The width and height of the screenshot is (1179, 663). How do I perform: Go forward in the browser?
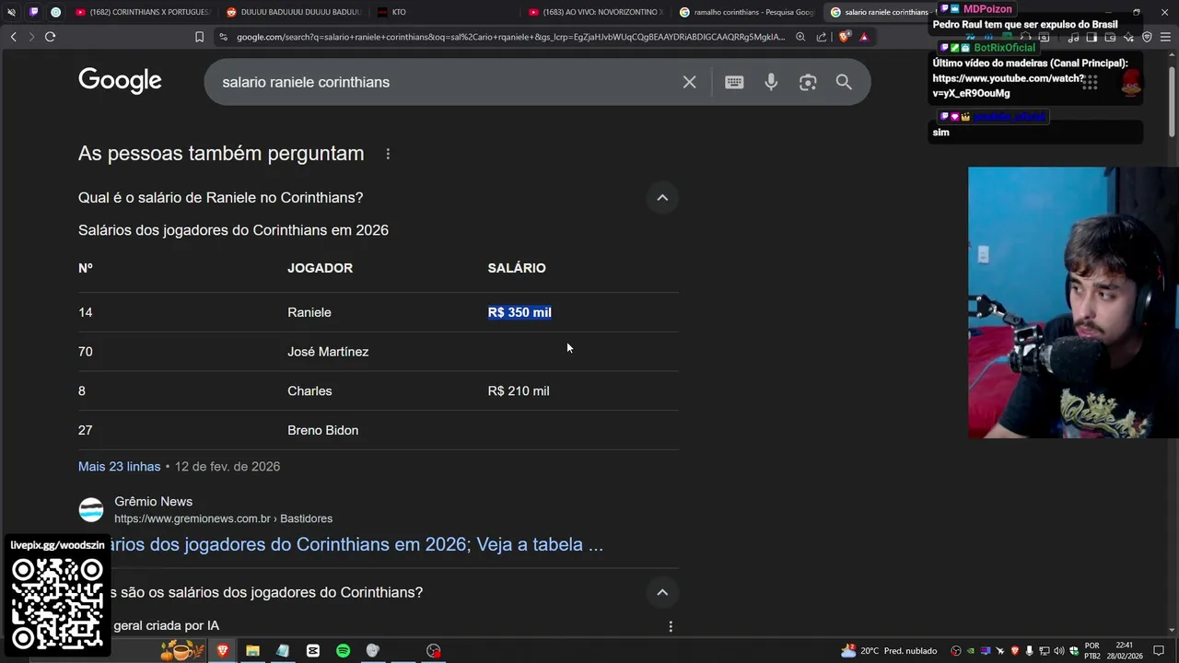(30, 37)
